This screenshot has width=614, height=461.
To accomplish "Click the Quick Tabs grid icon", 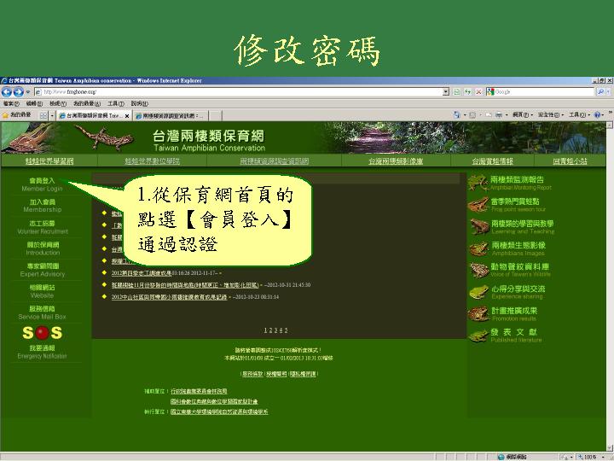I will pyautogui.click(x=43, y=115).
